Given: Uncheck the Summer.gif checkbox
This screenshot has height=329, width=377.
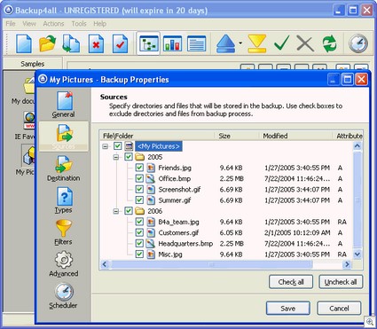Looking at the screenshot, I should coord(139,200).
